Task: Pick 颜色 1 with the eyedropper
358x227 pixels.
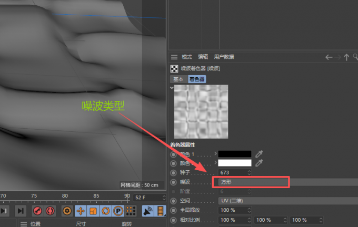Action: click(x=258, y=154)
